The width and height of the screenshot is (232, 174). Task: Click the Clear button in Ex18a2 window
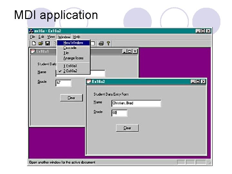[127, 128]
